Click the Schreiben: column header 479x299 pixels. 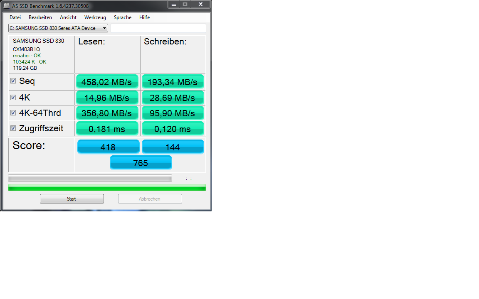tap(165, 42)
